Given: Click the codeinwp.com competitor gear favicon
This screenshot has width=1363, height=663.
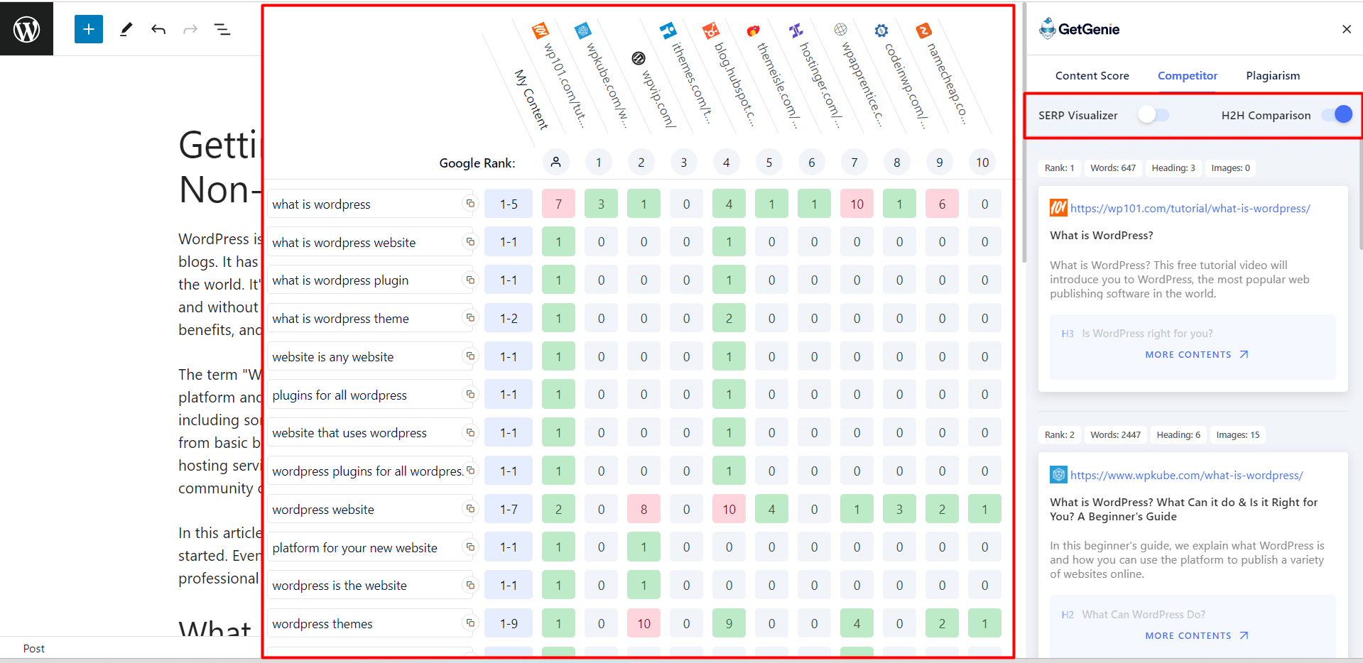Looking at the screenshot, I should coord(881,31).
